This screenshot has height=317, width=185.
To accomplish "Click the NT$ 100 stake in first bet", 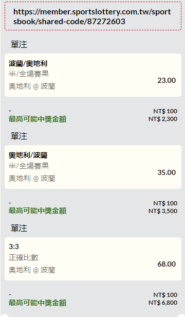I will pyautogui.click(x=165, y=111).
